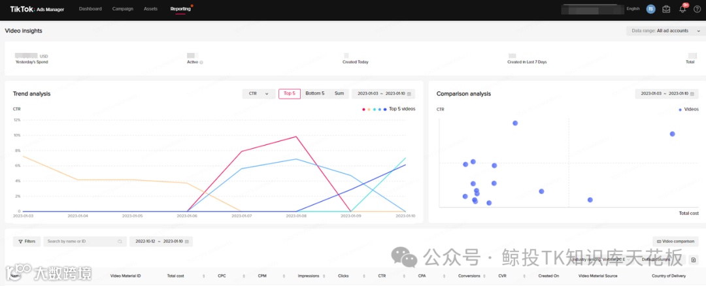This screenshot has height=286, width=706.
Task: Click the Created in Last 7 Days label
Action: (x=527, y=62)
